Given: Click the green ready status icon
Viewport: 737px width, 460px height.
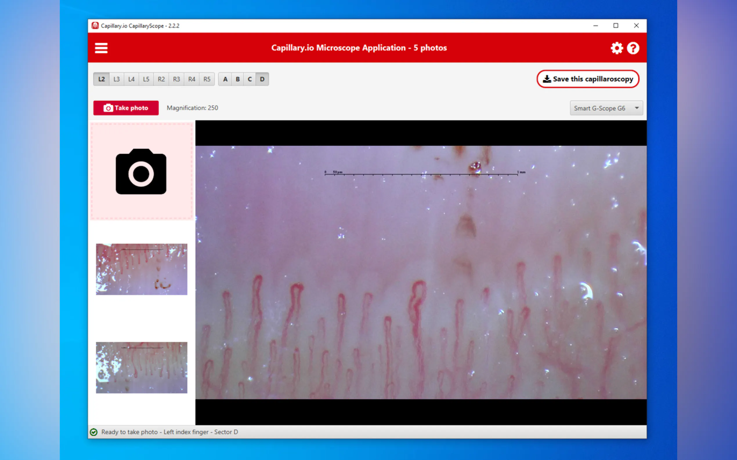Looking at the screenshot, I should tap(94, 432).
